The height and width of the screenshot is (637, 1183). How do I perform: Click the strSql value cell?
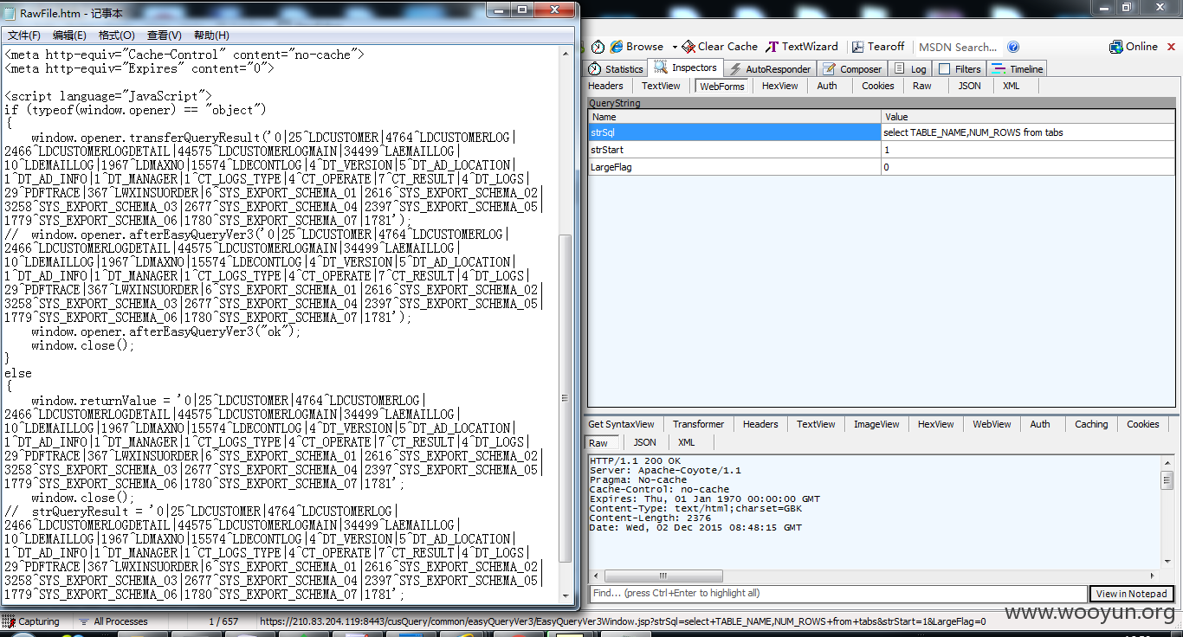[1028, 132]
